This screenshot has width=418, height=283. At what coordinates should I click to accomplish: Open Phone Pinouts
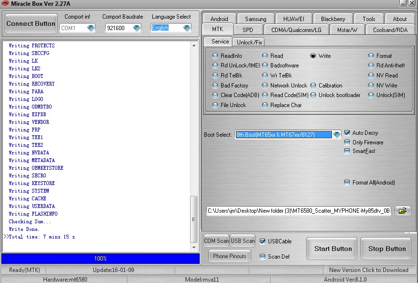(x=229, y=256)
